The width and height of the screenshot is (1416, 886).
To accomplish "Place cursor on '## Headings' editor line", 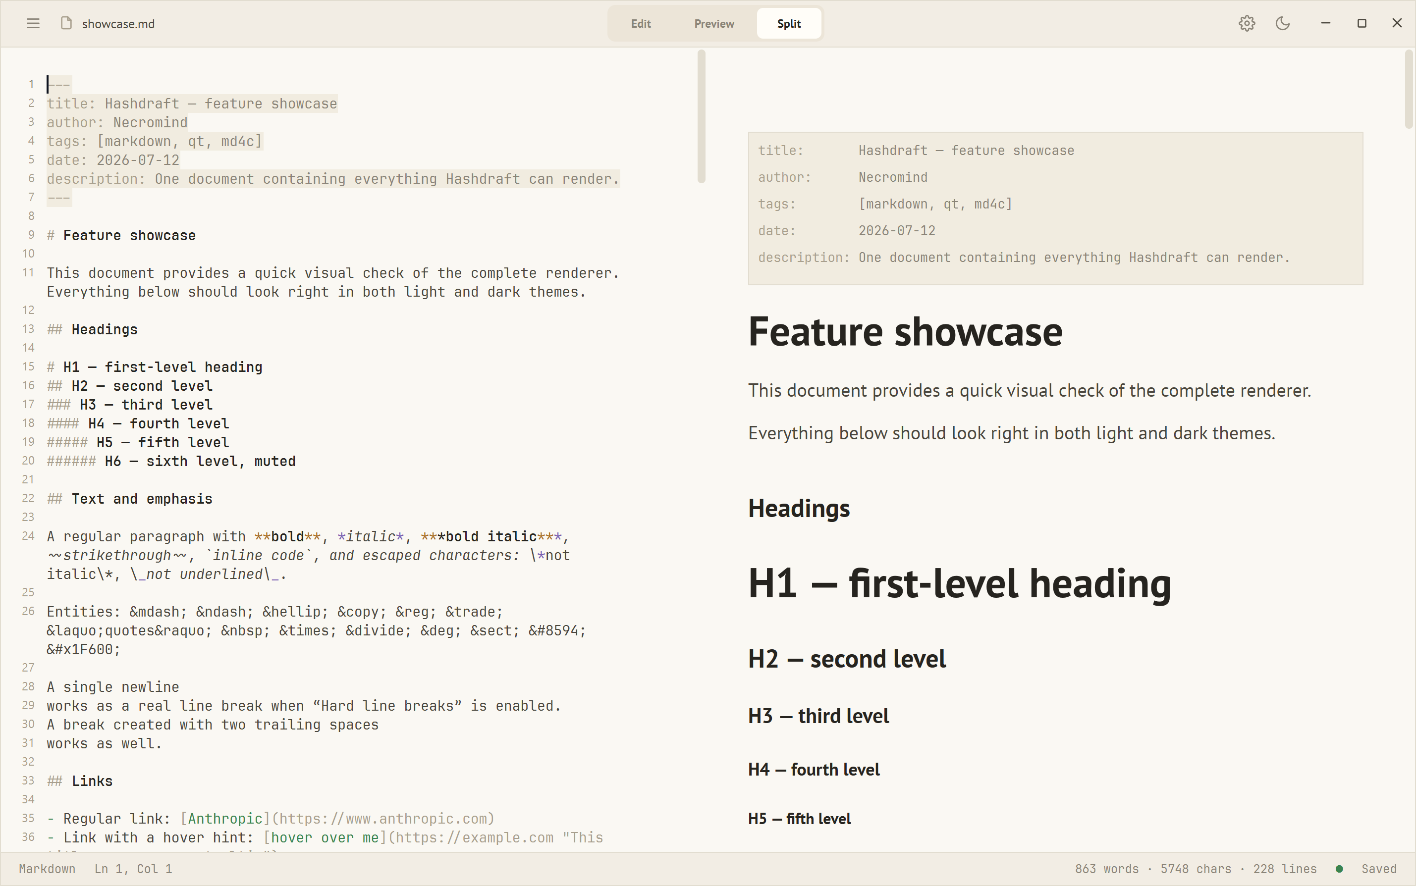I will point(92,329).
